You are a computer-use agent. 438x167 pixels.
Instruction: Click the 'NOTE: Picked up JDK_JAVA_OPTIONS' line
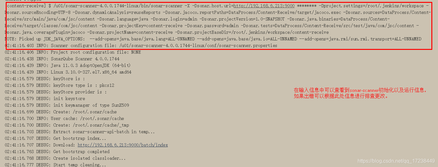click(213, 39)
